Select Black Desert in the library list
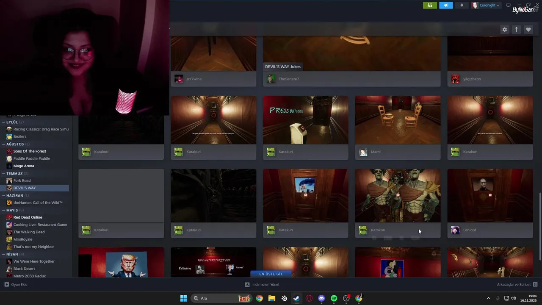This screenshot has width=542, height=305. click(x=37, y=269)
